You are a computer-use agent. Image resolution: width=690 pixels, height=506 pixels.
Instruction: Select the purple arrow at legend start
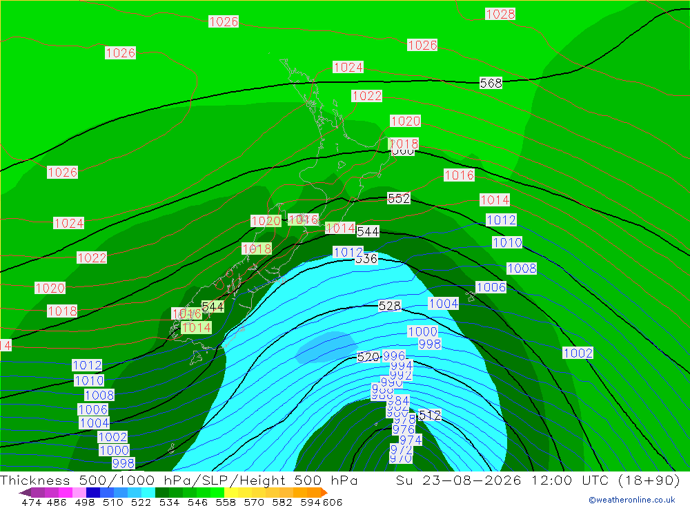[x=25, y=492]
